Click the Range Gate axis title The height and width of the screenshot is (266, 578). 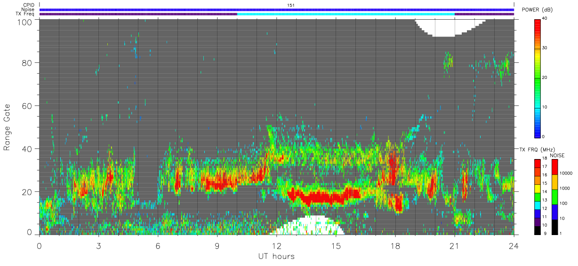[x=7, y=127]
